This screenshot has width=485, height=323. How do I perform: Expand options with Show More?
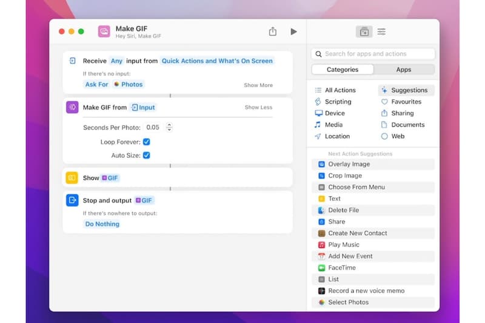click(258, 85)
